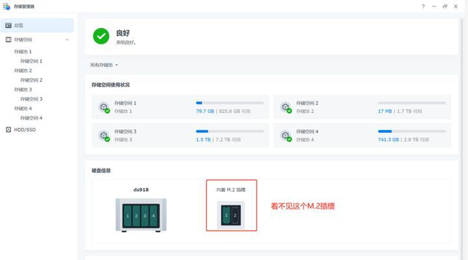Select 存储空间 4 in sidebar tree
Image resolution: width=468 pixels, height=260 pixels.
[31, 118]
